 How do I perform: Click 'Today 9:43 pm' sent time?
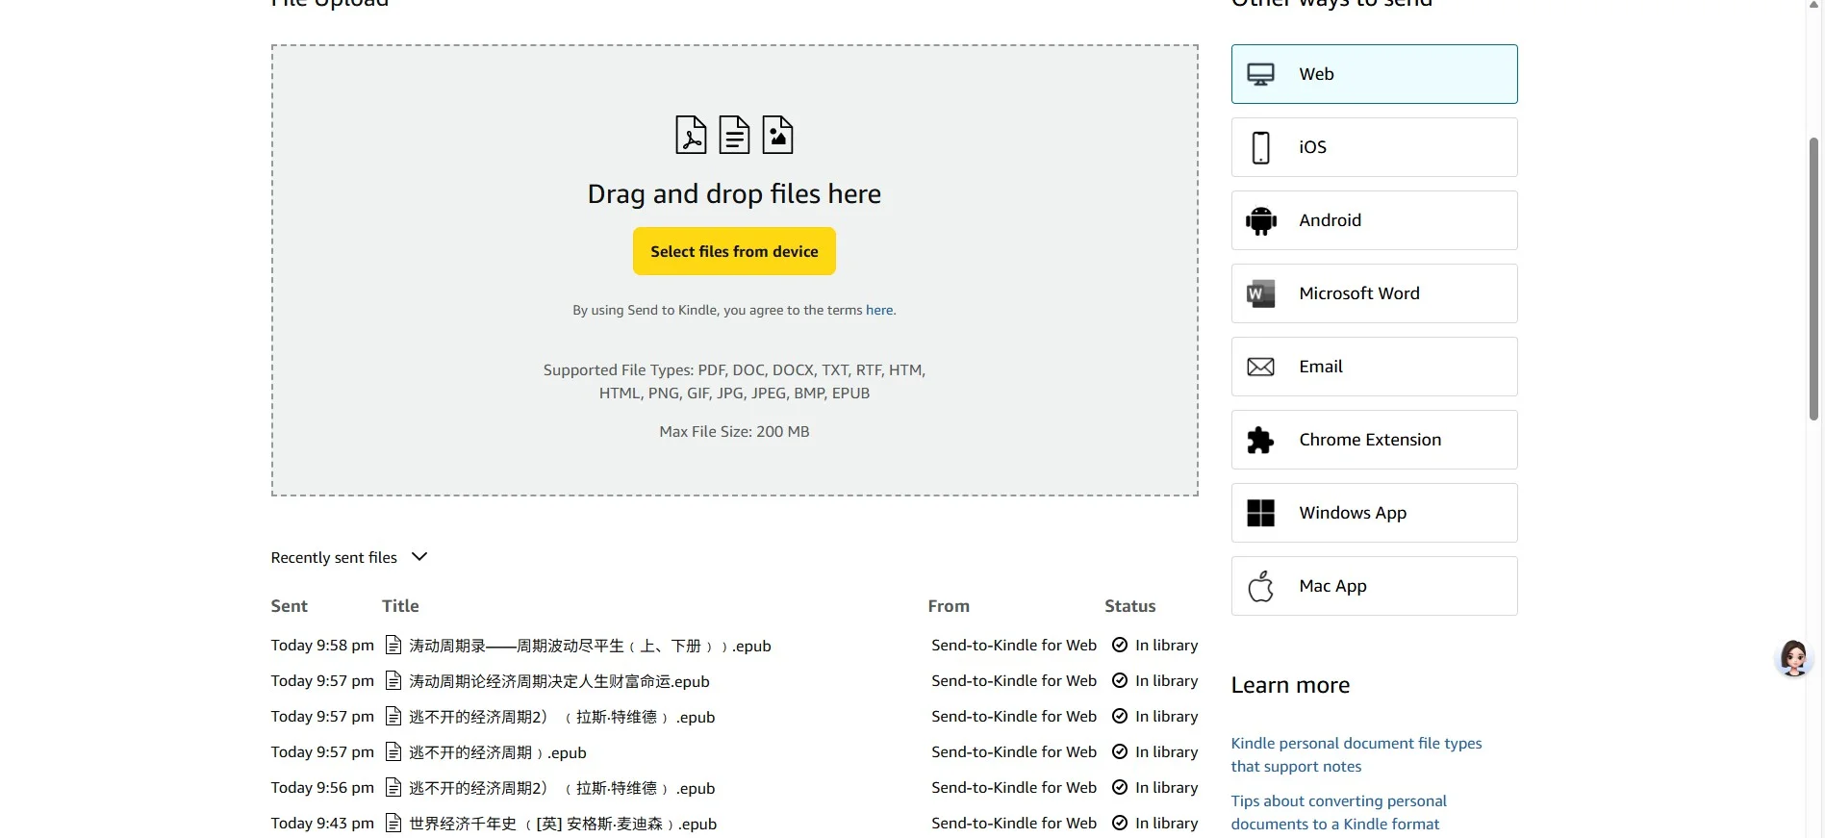pos(322,823)
